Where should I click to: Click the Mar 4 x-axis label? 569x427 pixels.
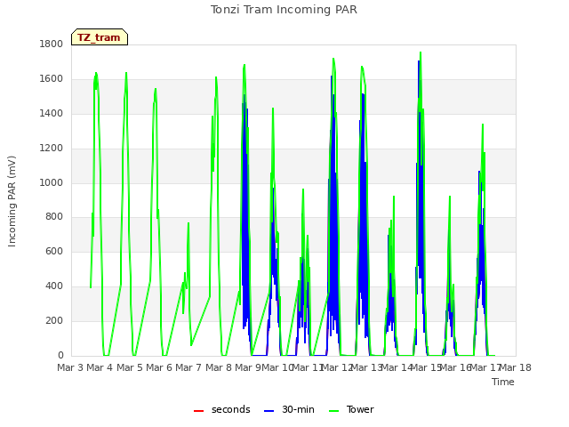click(x=100, y=367)
